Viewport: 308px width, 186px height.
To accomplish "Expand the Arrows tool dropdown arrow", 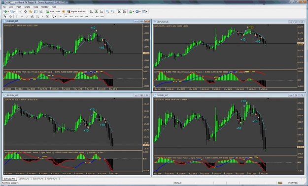I will click(x=55, y=16).
